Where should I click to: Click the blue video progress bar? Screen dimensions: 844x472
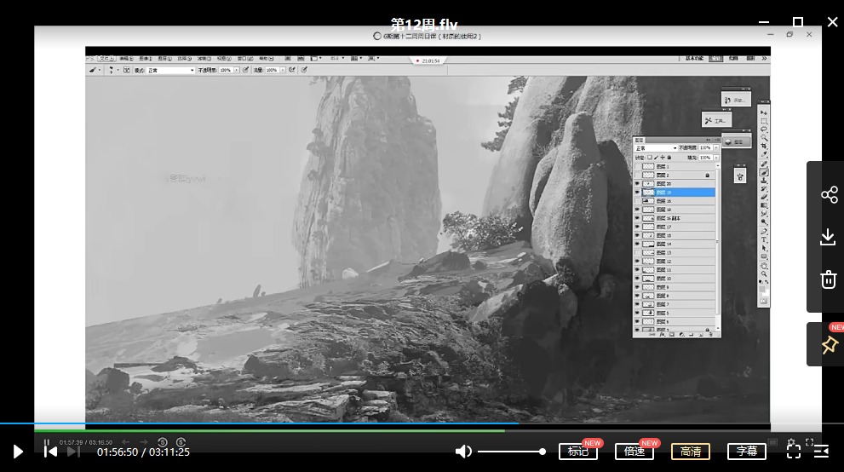tap(255, 423)
